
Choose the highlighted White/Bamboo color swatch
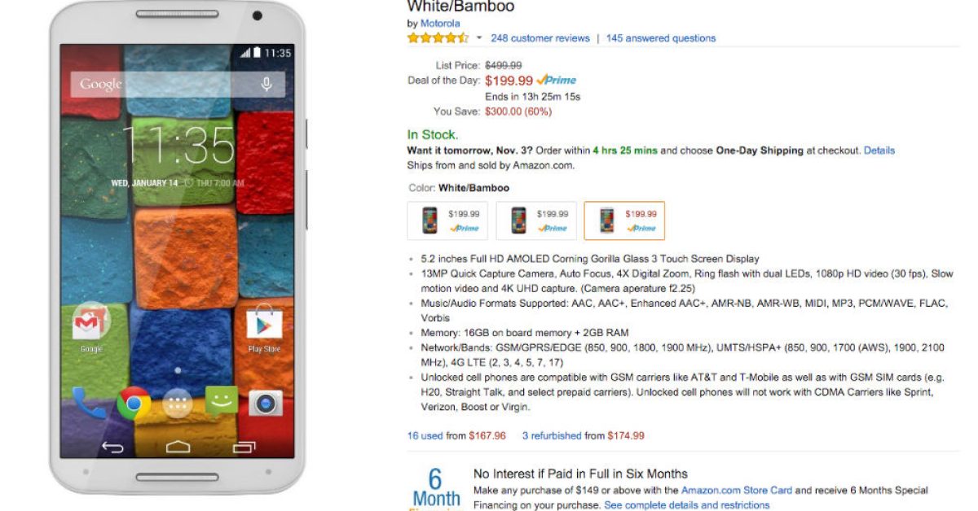[x=624, y=221]
